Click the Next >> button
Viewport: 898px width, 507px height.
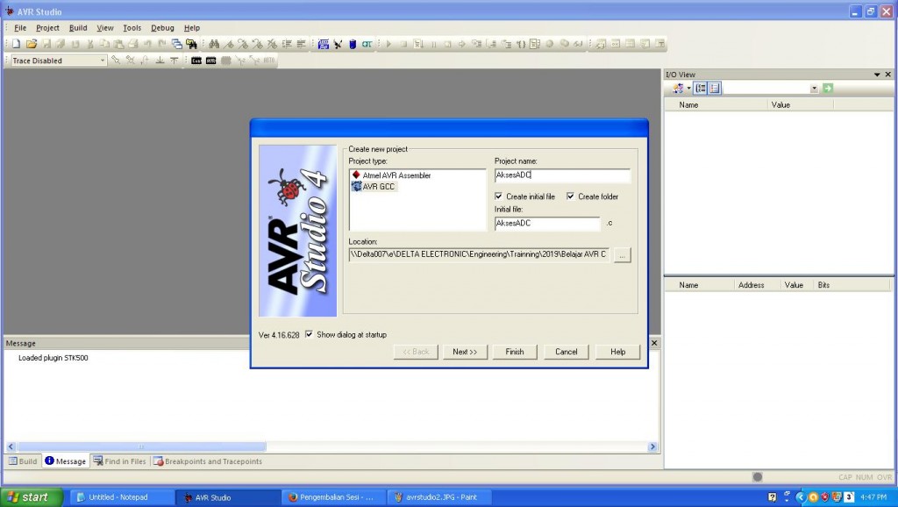point(465,352)
